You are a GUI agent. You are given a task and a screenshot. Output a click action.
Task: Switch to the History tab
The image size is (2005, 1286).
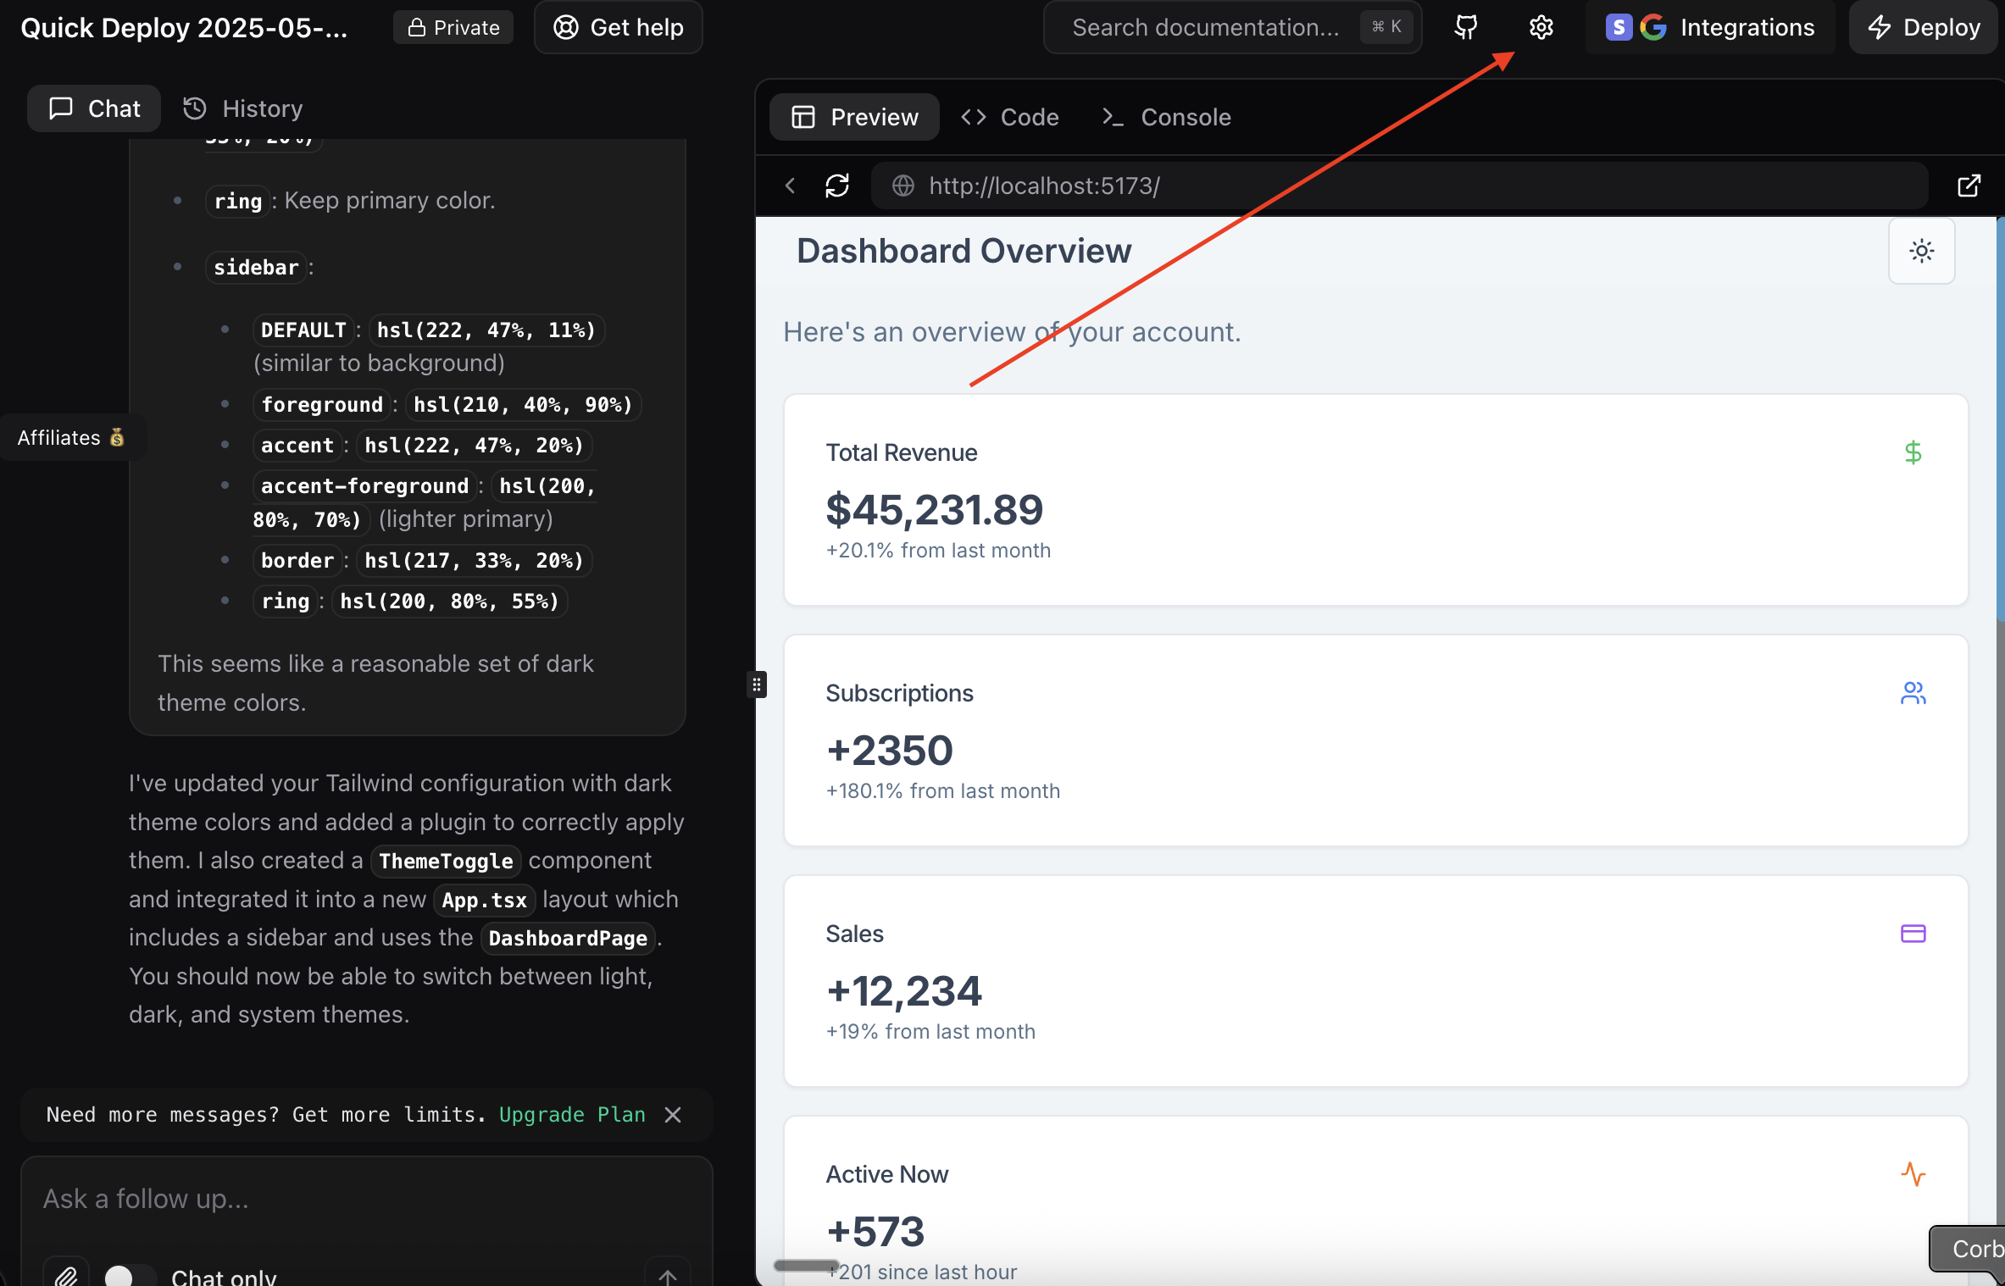[243, 108]
